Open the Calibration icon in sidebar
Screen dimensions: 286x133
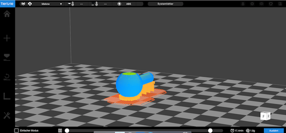(x=7, y=96)
